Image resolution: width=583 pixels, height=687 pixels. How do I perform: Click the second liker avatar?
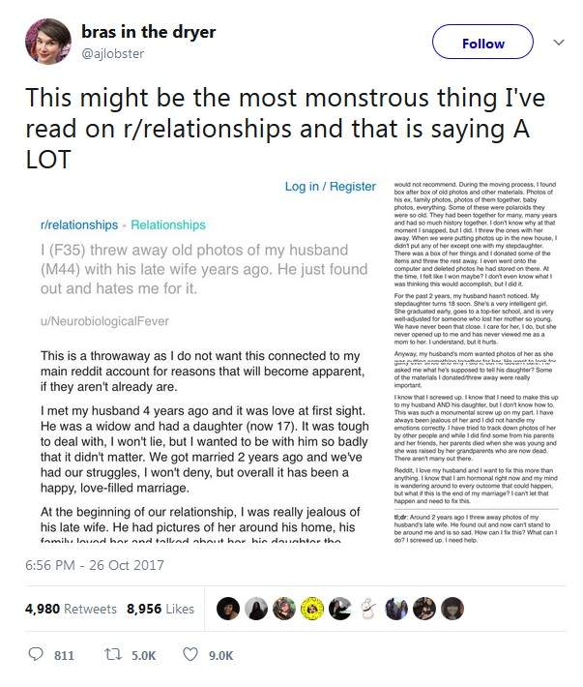255,608
